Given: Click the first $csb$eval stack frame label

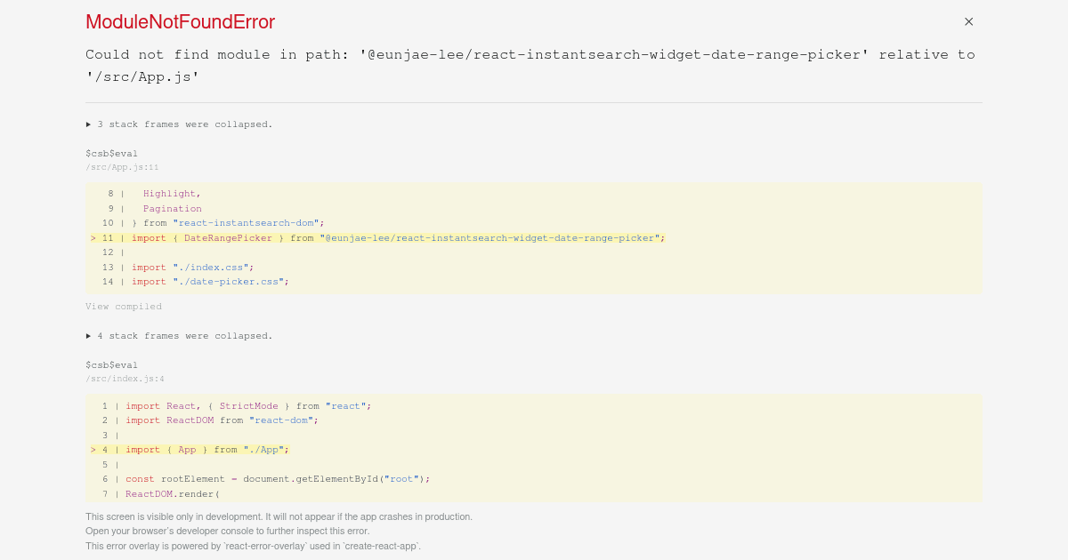Looking at the screenshot, I should 111,153.
